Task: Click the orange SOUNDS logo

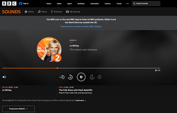Action: pyautogui.click(x=11, y=12)
